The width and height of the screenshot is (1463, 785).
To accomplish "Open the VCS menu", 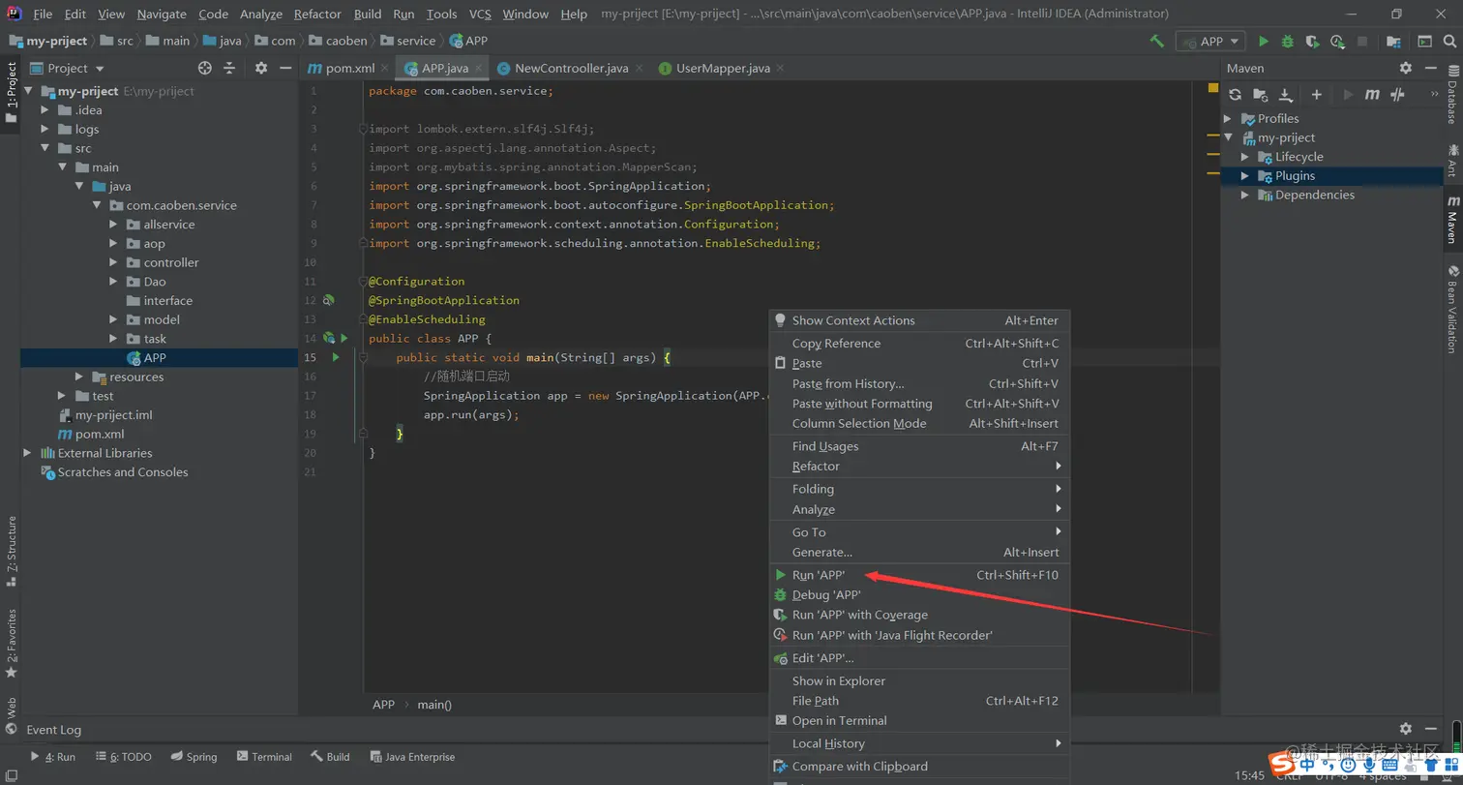I will click(480, 14).
